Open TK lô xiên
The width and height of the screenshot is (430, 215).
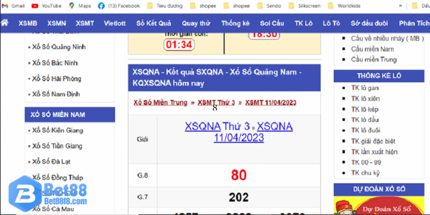(365, 99)
